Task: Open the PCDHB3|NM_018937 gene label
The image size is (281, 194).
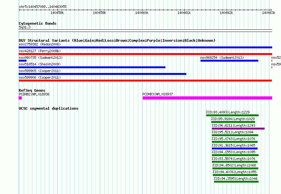Action: tap(158, 94)
